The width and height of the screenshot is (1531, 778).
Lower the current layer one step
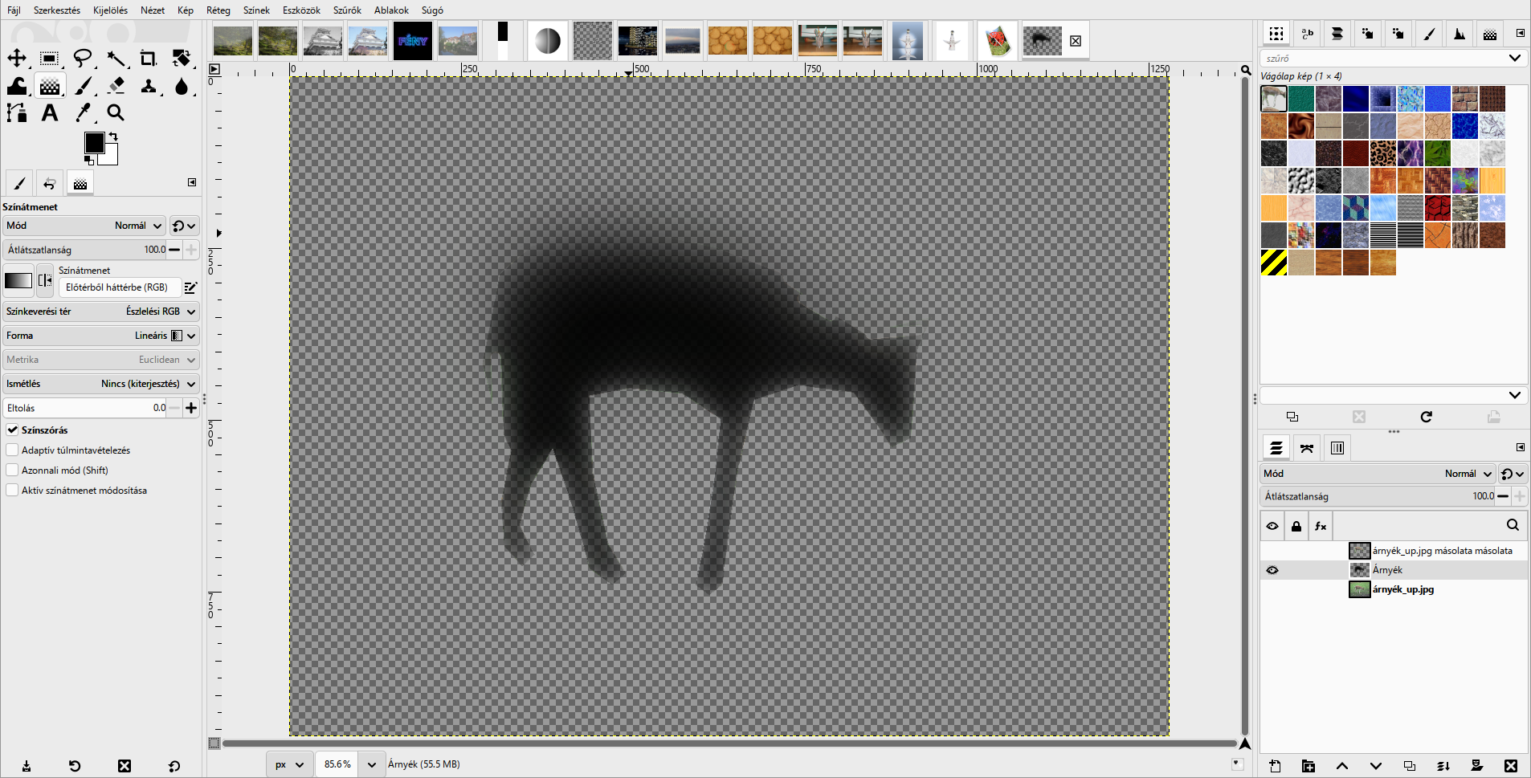pos(1376,766)
